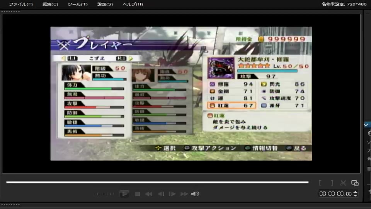Image resolution: width=371 pixels, height=209 pixels.
Task: Click the dotted grip handle above preview panel
Action: 11,11
